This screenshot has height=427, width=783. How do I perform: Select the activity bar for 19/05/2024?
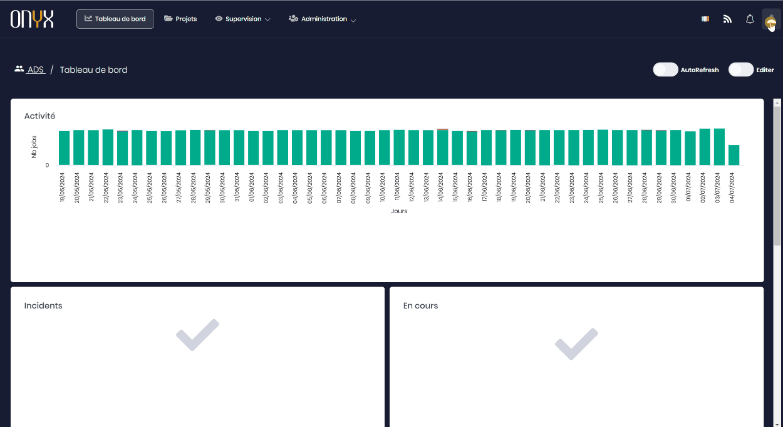click(64, 148)
